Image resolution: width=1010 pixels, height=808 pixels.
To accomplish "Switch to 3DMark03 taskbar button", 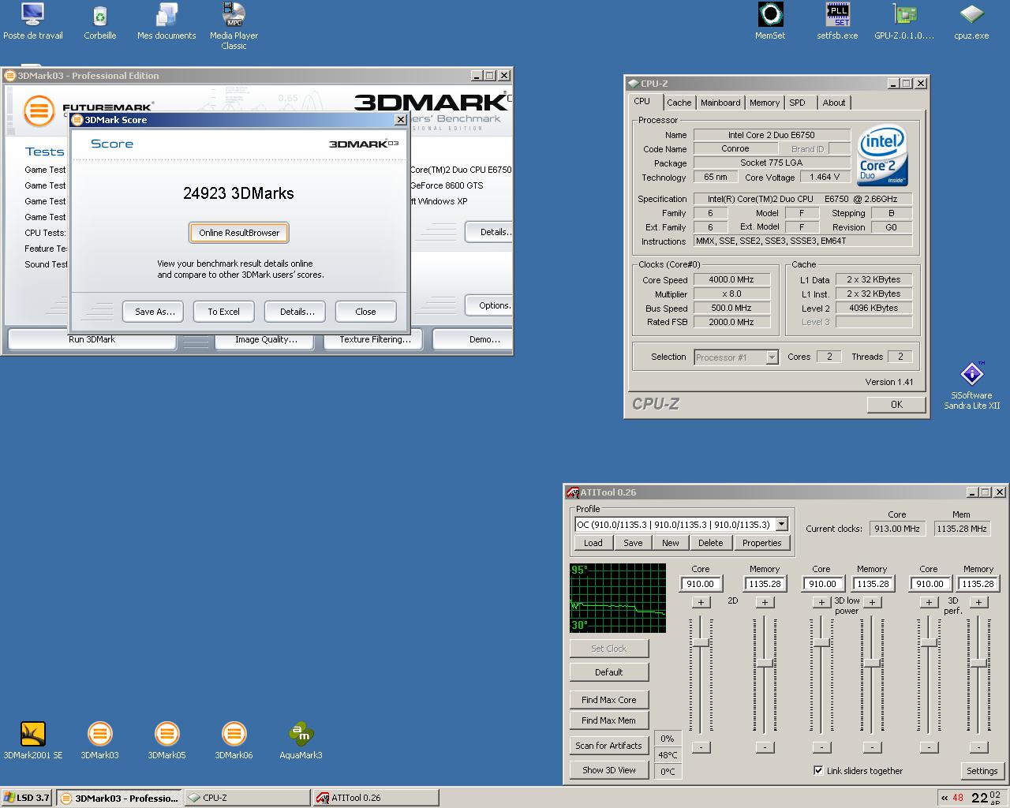I will [119, 798].
